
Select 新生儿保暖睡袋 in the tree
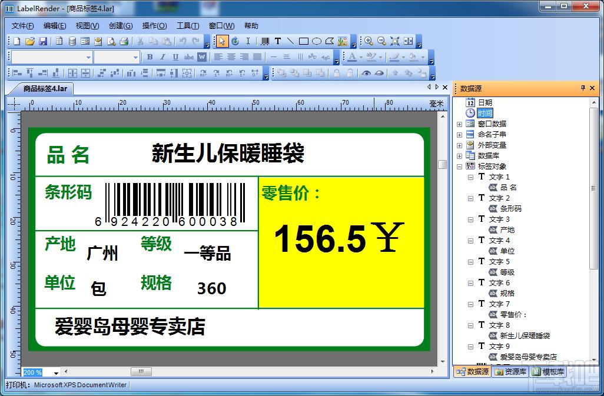tap(525, 336)
